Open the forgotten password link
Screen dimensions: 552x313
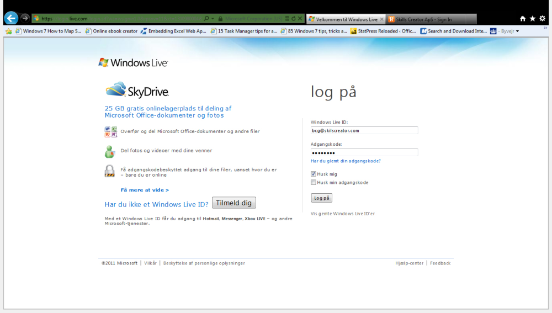pos(346,161)
